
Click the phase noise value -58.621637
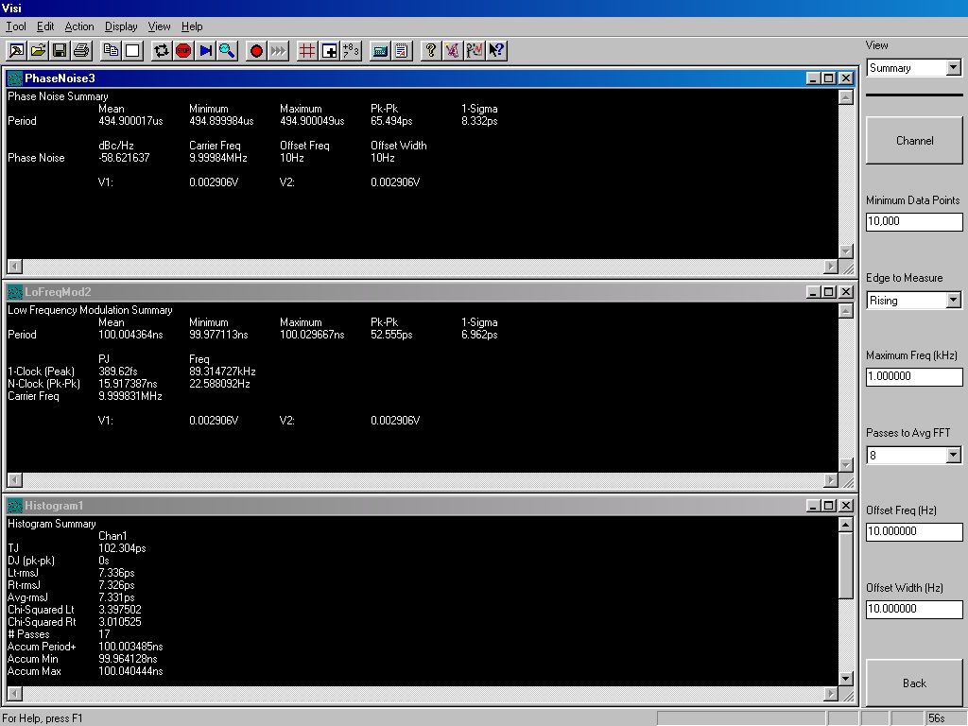click(x=124, y=158)
